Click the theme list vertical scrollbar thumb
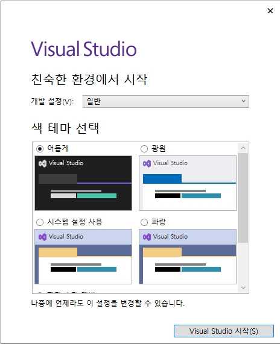The height and width of the screenshot is (344, 280). [x=243, y=198]
